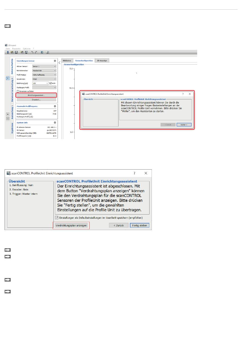Click the first open-file toolbar icon
The height and width of the screenshot is (348, 242).
tap(12, 52)
